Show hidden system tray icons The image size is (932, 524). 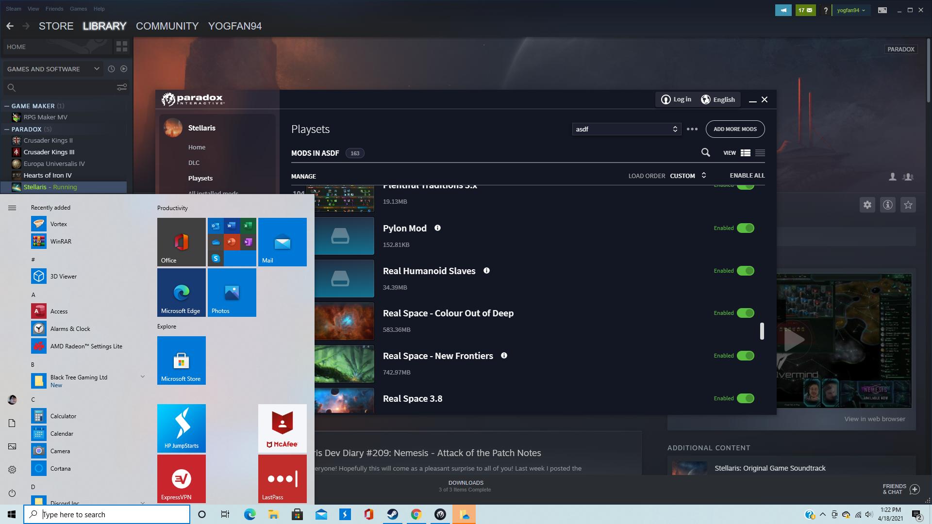(822, 514)
